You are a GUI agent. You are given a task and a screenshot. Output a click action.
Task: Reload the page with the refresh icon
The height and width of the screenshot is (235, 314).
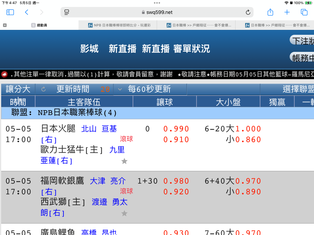tap(248, 12)
